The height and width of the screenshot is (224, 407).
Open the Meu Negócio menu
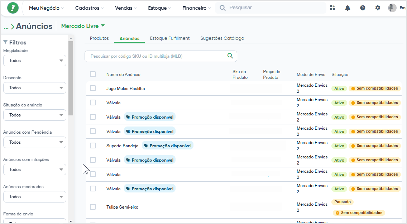pos(46,8)
